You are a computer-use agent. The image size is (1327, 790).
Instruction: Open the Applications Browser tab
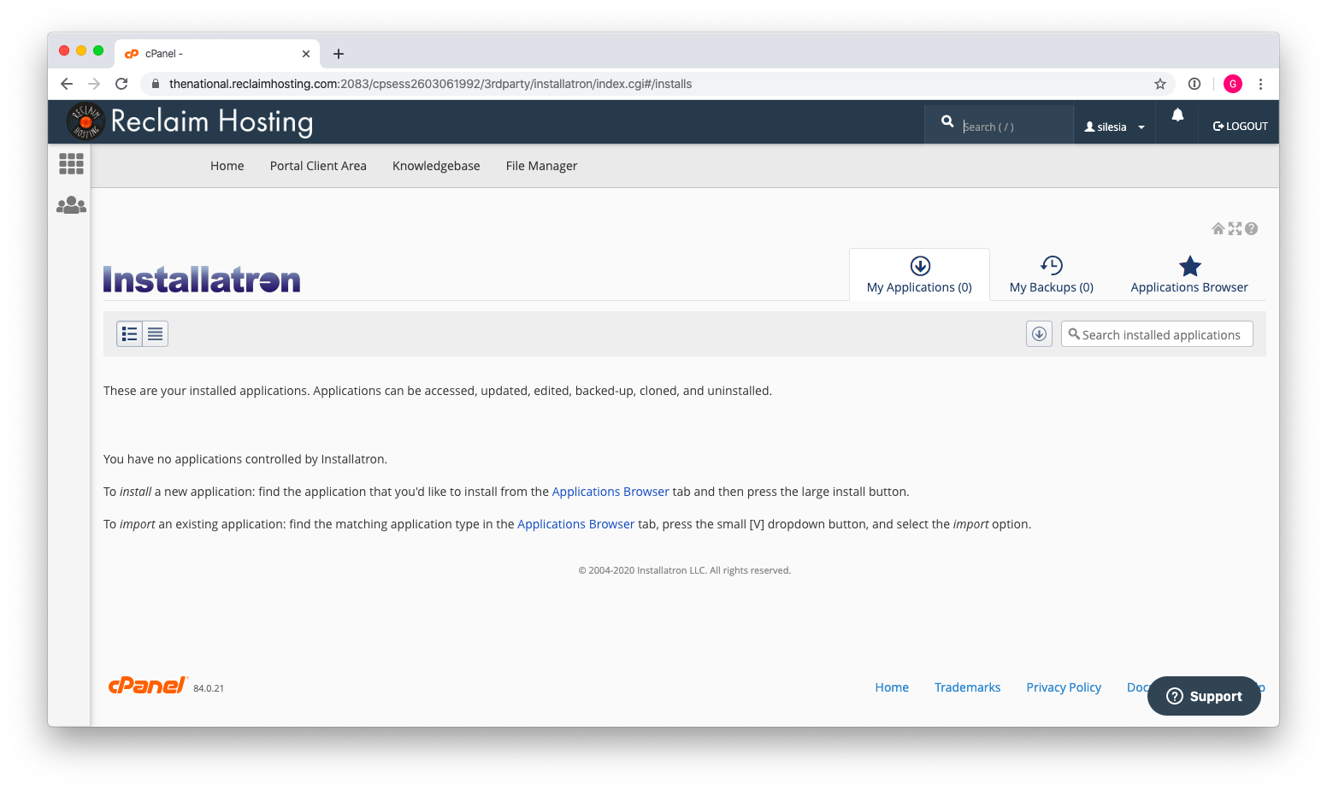point(1189,274)
